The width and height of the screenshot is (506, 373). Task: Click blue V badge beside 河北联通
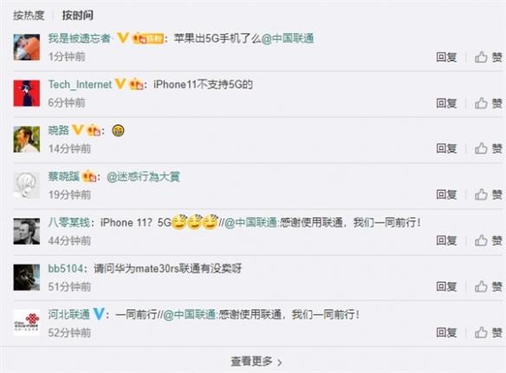coord(99,314)
